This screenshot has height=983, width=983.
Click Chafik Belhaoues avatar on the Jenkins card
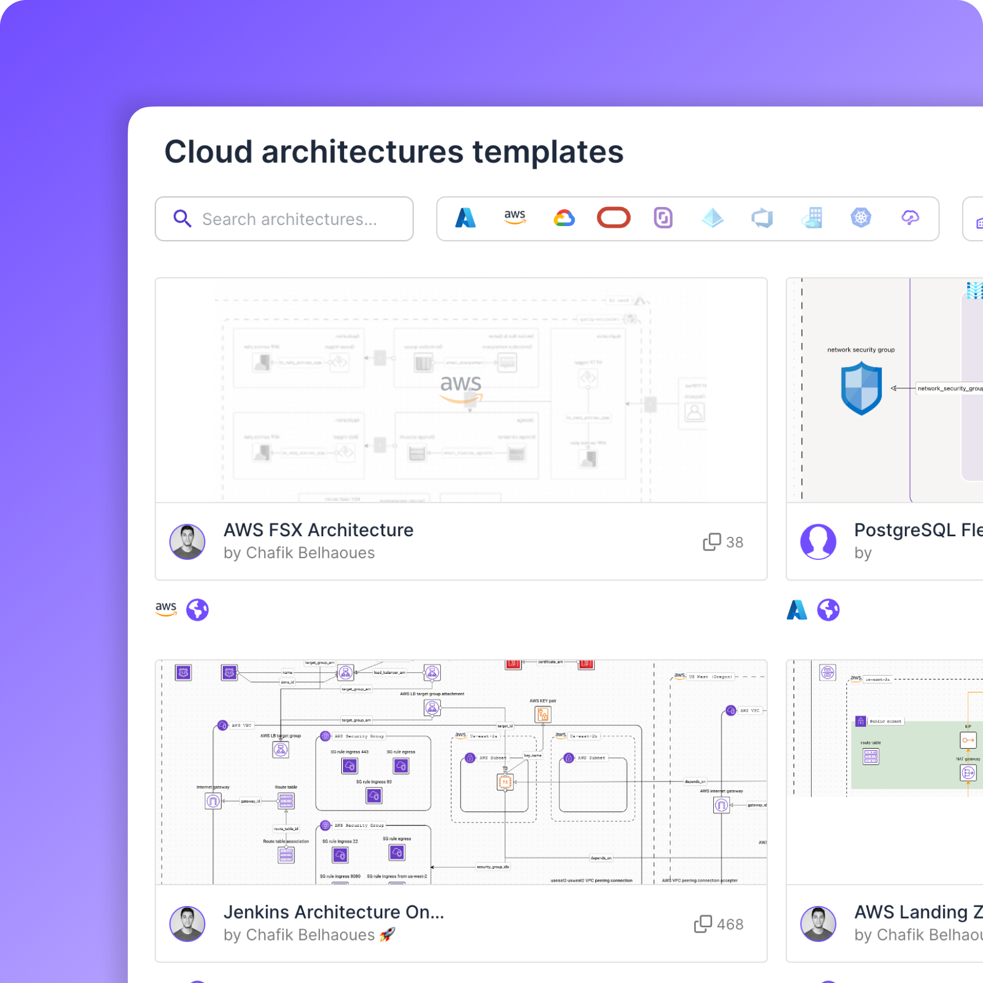pos(187,923)
